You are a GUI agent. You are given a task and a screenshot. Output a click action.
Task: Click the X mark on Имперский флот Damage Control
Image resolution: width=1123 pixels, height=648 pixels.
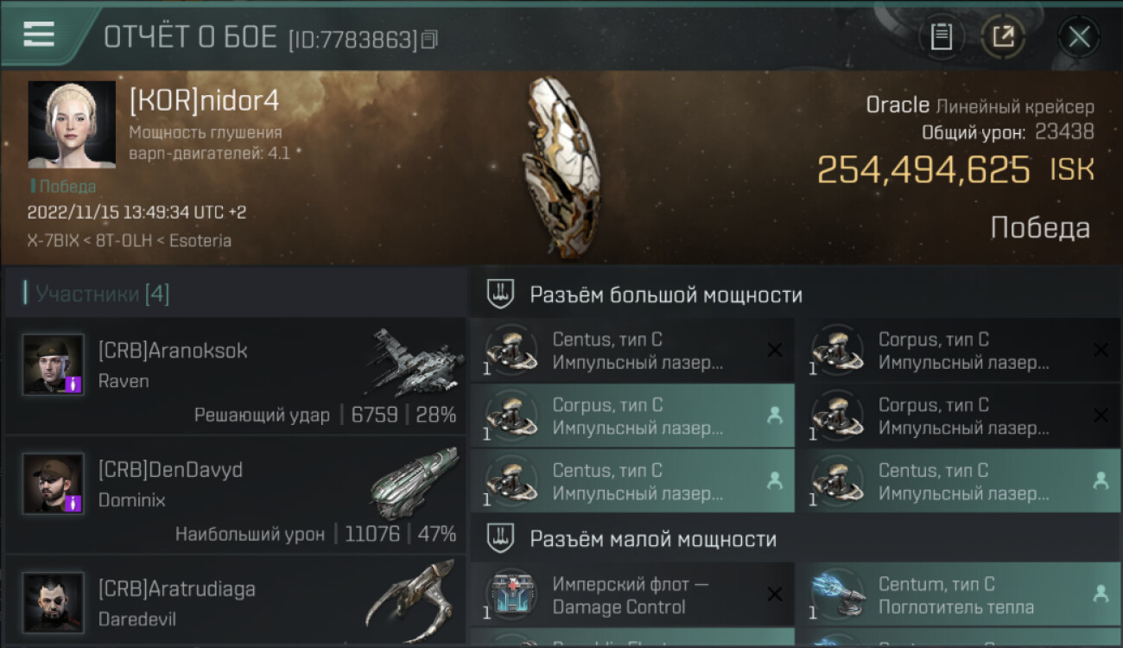tap(775, 594)
